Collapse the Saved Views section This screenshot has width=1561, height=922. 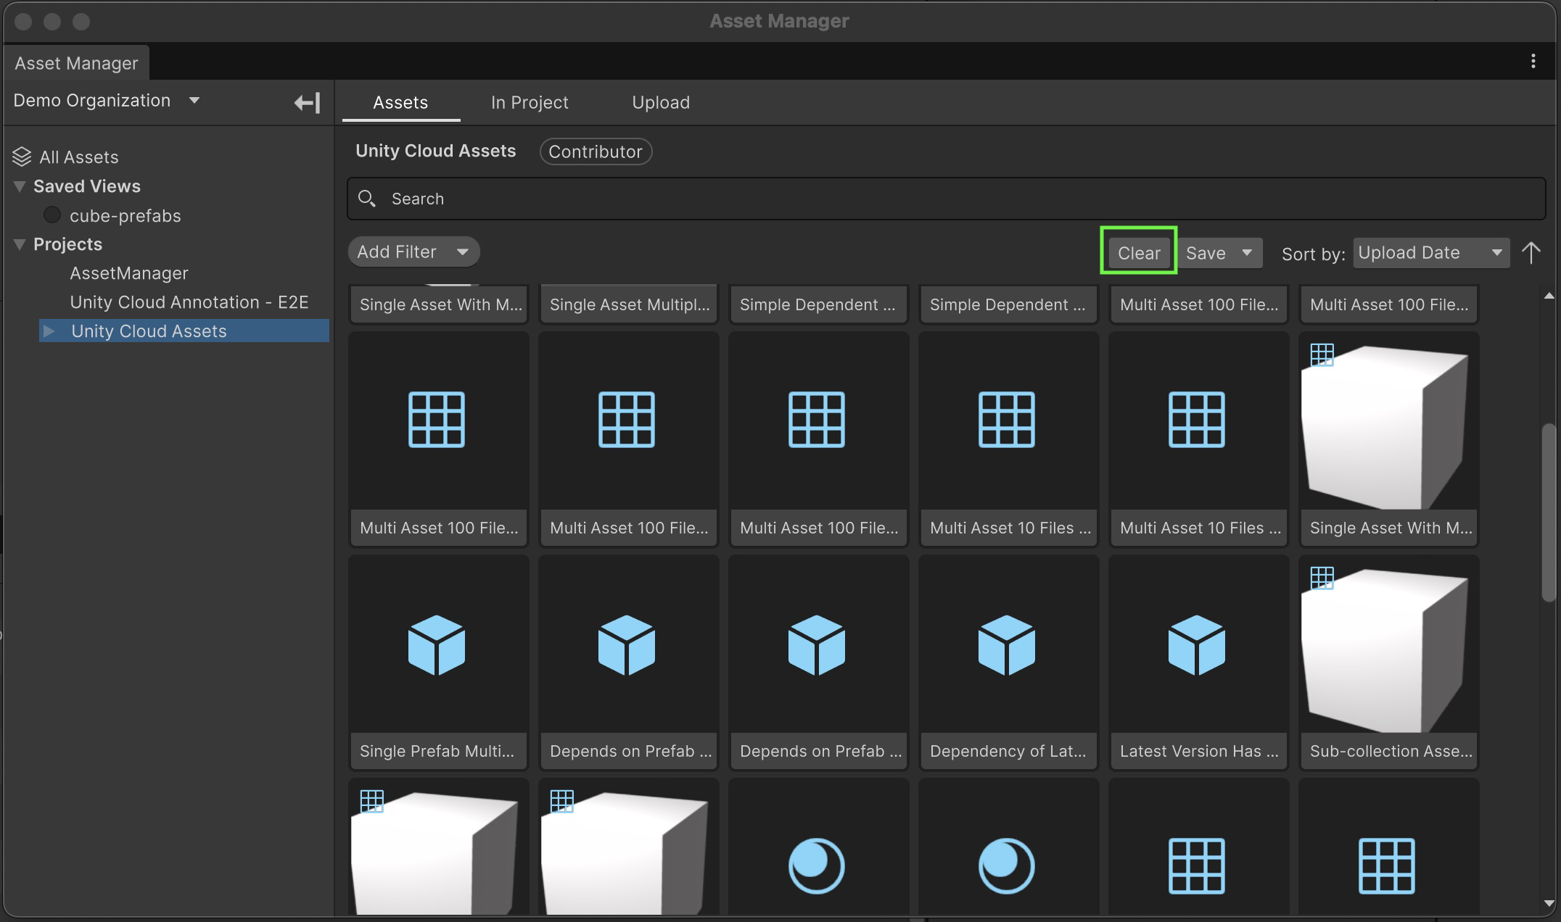coord(20,186)
